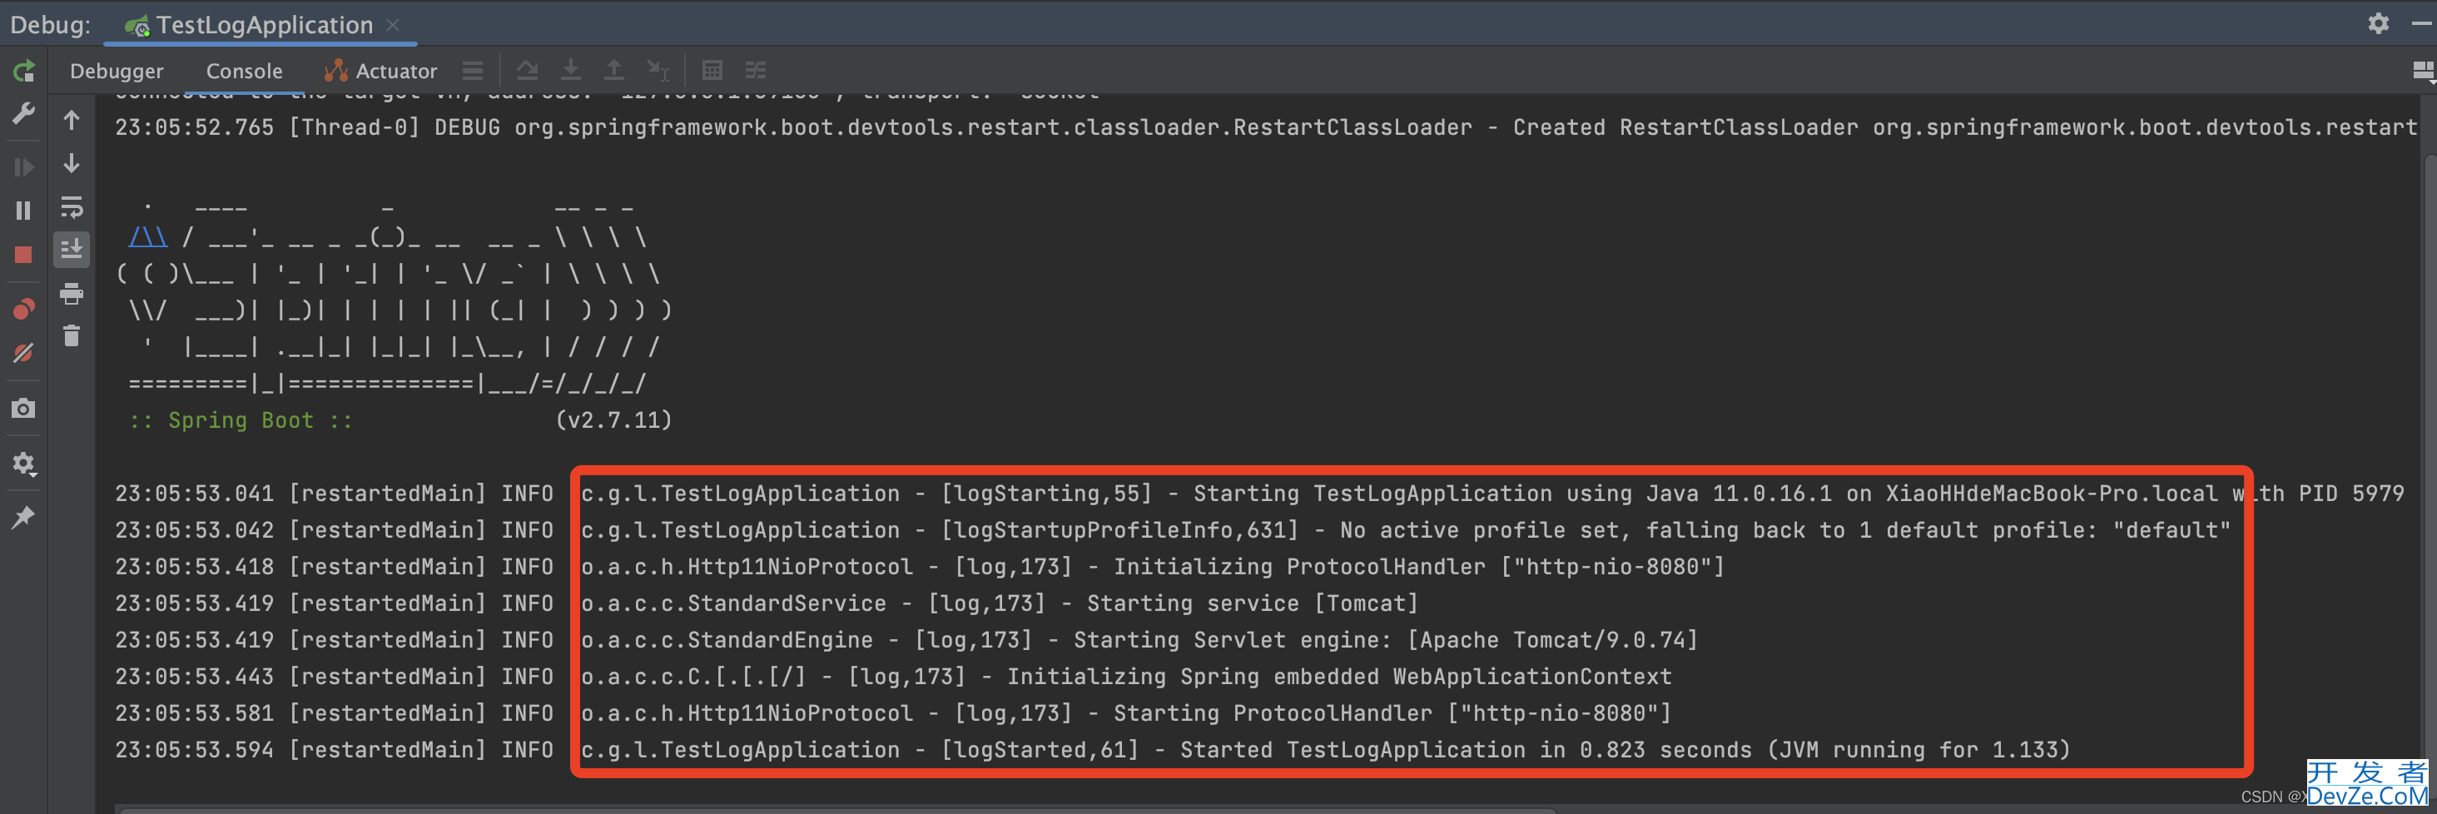The image size is (2437, 814).
Task: Print the console output with printer icon
Action: pos(72,295)
